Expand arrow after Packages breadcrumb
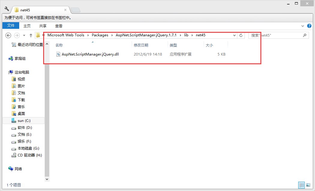 (112, 35)
